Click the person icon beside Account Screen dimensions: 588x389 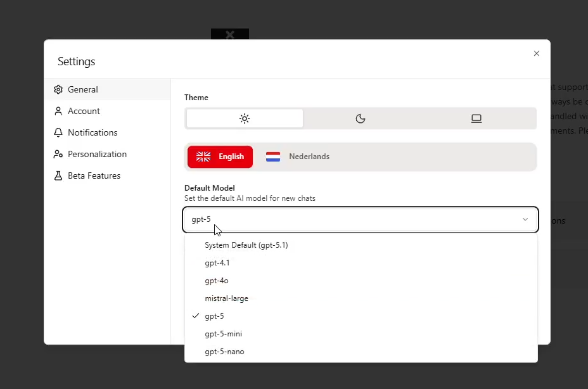(x=58, y=112)
